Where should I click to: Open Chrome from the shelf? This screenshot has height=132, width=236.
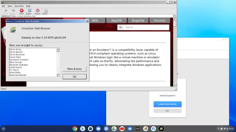75,129
